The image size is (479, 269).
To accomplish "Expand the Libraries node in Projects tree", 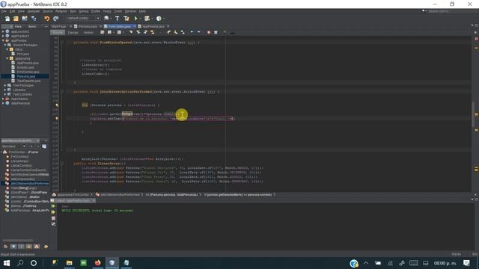I will point(5,90).
